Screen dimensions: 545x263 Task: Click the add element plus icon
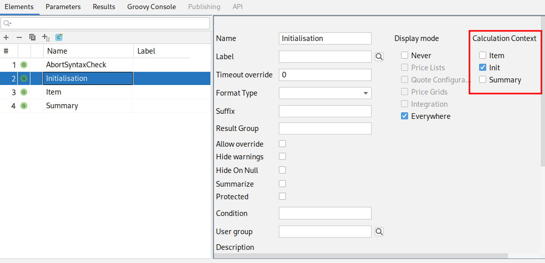(x=6, y=37)
